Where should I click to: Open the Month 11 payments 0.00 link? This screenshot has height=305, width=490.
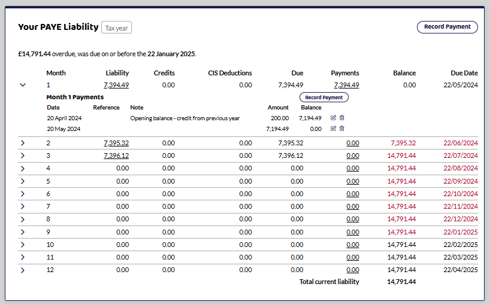353,257
